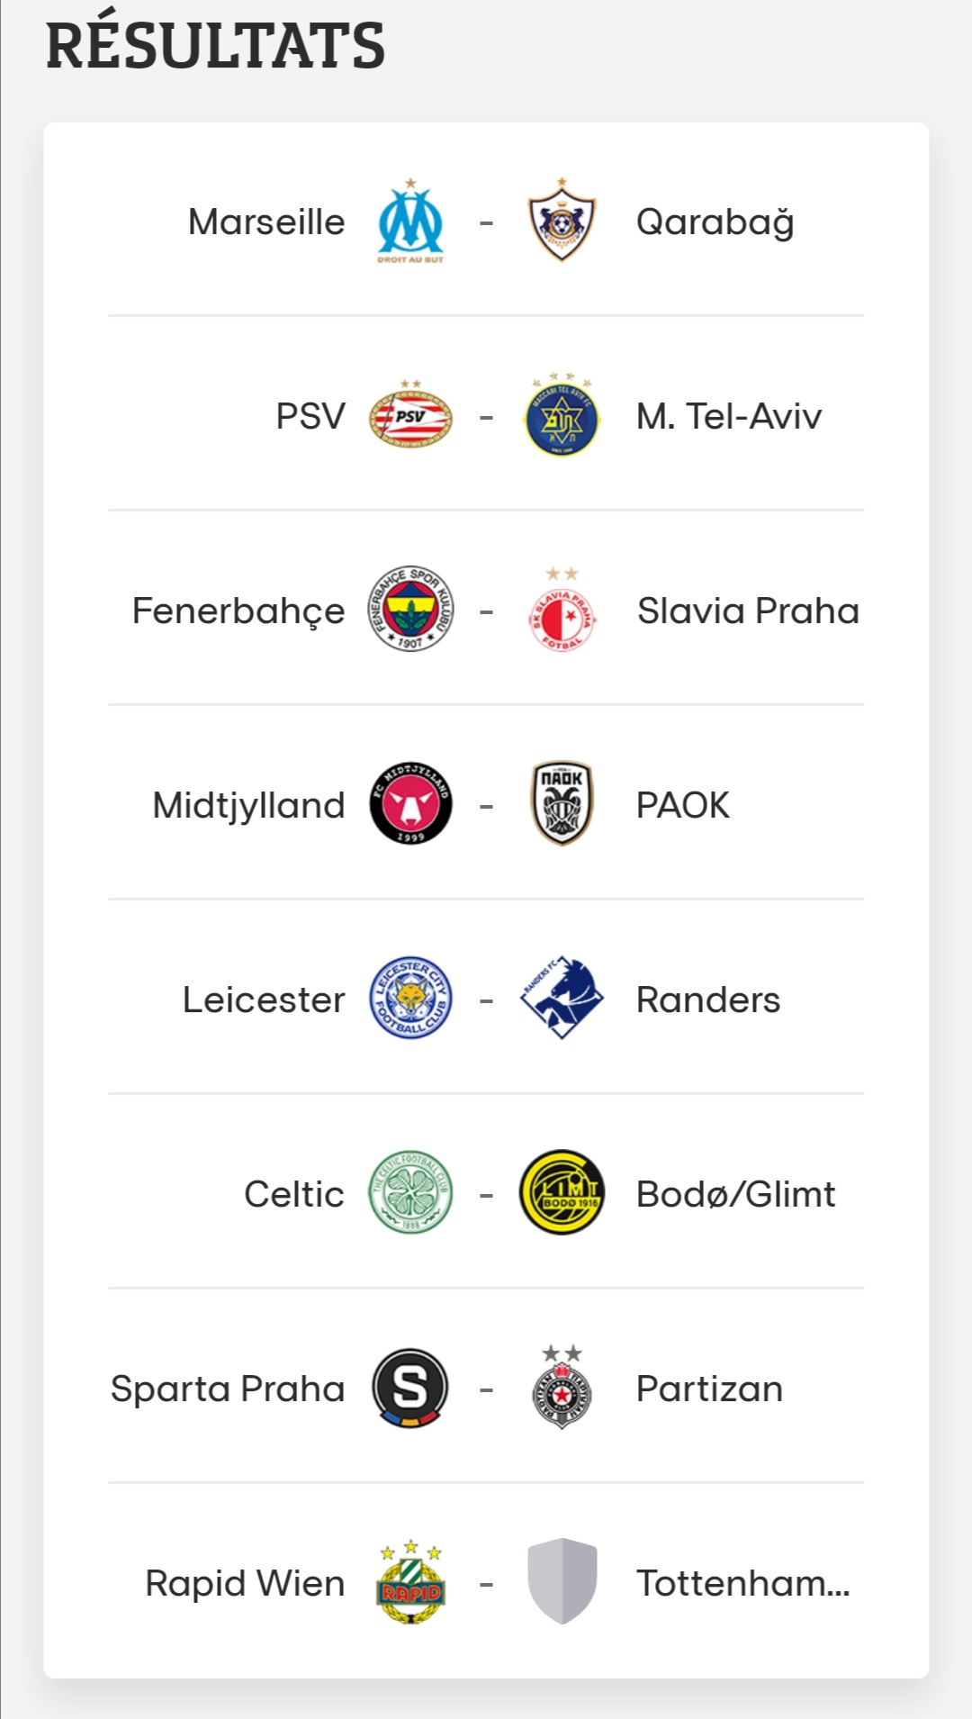Select the Rapid Wien badge
Image resolution: width=972 pixels, height=1719 pixels.
[x=410, y=1583]
